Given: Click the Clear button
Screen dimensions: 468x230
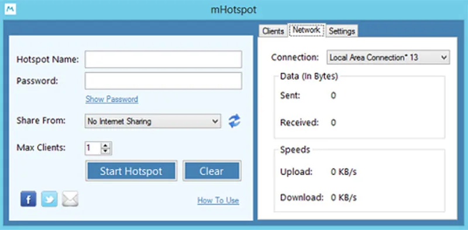Looking at the screenshot, I should point(212,171).
